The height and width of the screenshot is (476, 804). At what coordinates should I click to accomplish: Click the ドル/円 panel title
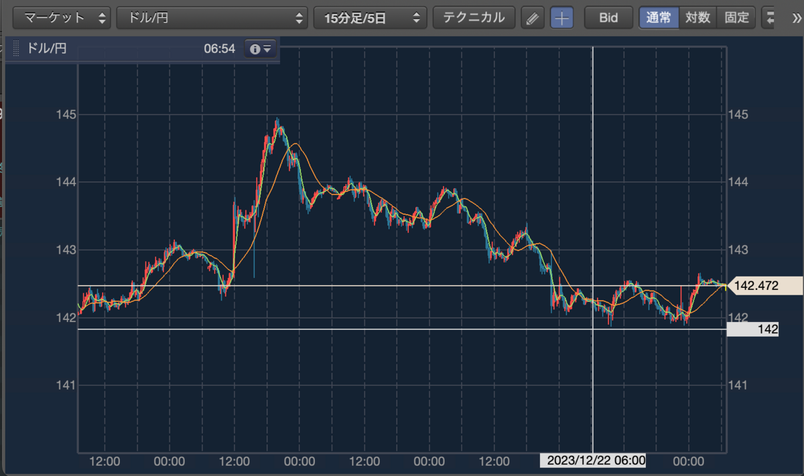pos(46,49)
